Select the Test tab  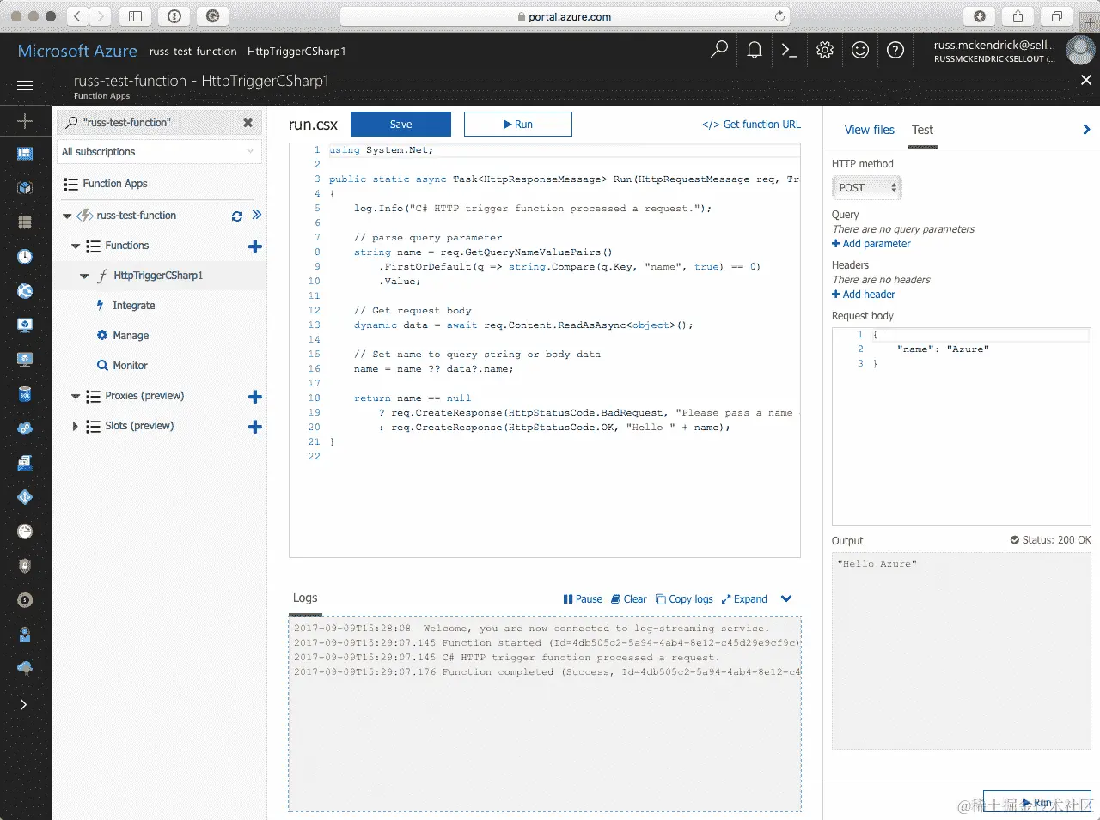tap(922, 130)
